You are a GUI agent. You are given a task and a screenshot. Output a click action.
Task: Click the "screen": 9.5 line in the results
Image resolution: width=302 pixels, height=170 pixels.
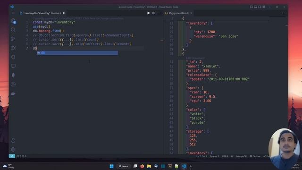(203, 96)
